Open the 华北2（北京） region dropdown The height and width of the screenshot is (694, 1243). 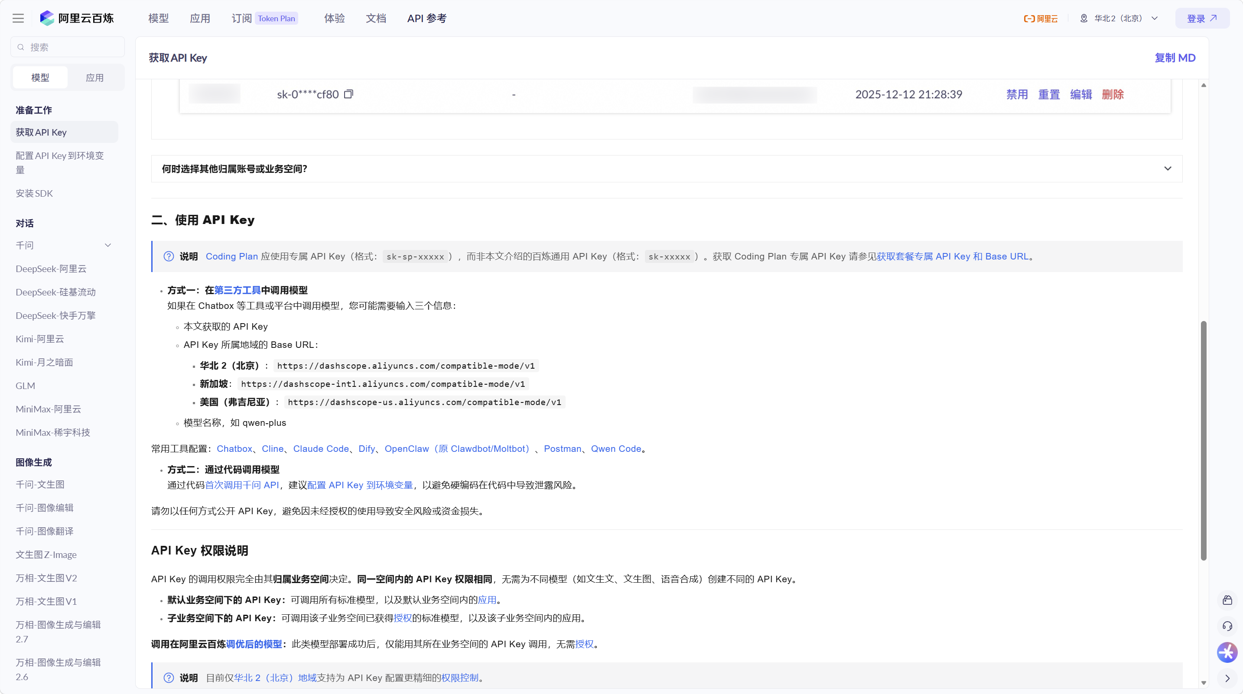pyautogui.click(x=1119, y=18)
